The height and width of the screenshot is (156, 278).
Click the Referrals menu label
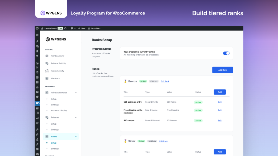point(55,117)
